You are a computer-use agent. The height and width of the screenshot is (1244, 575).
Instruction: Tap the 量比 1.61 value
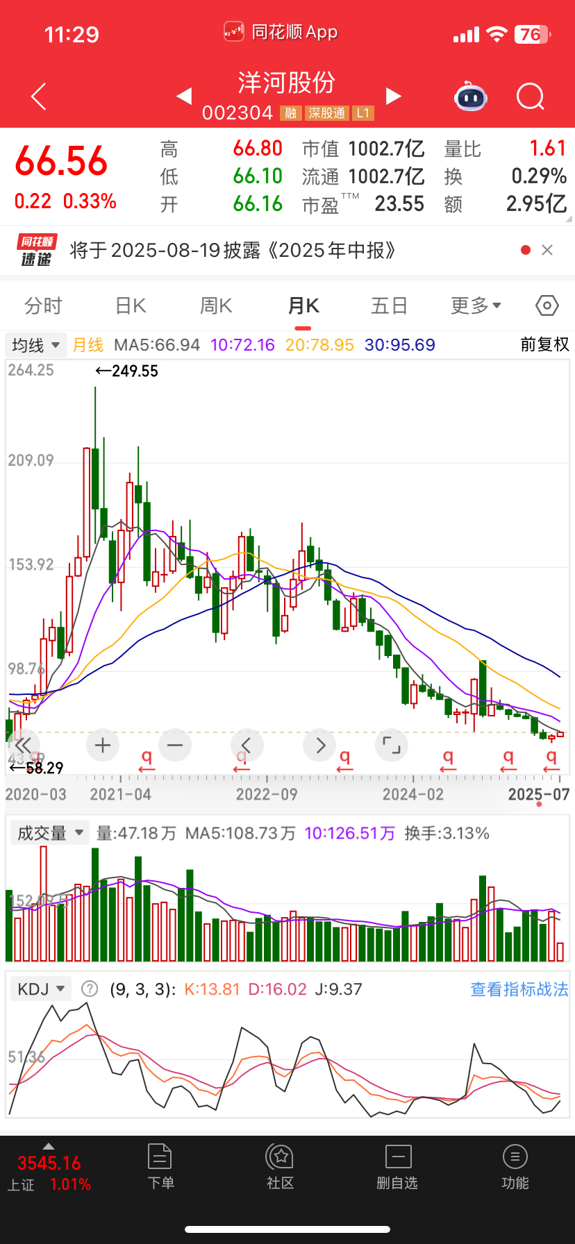[x=548, y=149]
